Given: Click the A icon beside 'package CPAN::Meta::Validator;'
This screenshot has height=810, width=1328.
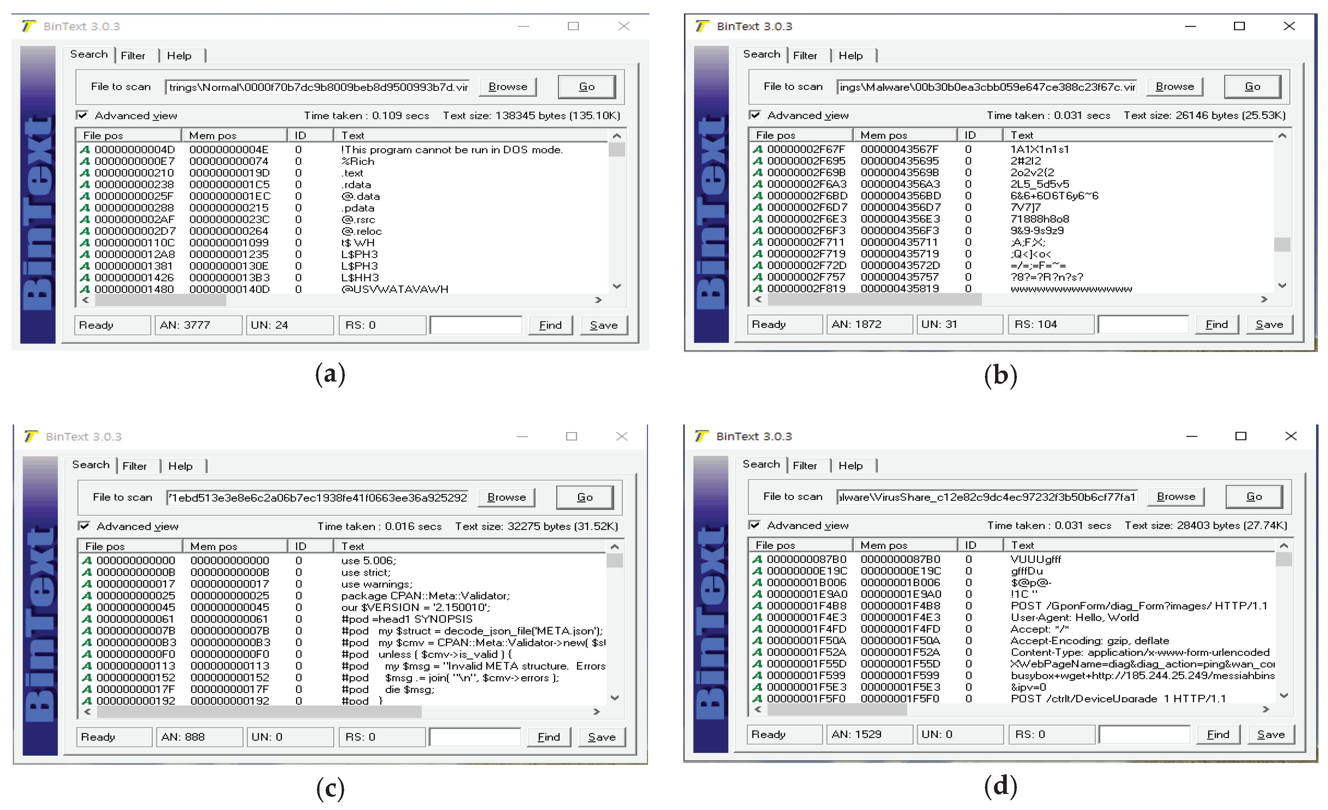Looking at the screenshot, I should click(x=87, y=595).
